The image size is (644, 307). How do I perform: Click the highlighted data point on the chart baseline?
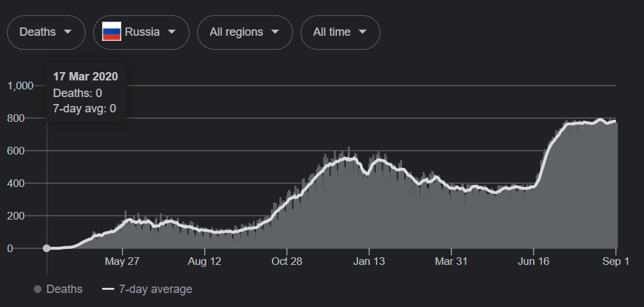[x=47, y=248]
